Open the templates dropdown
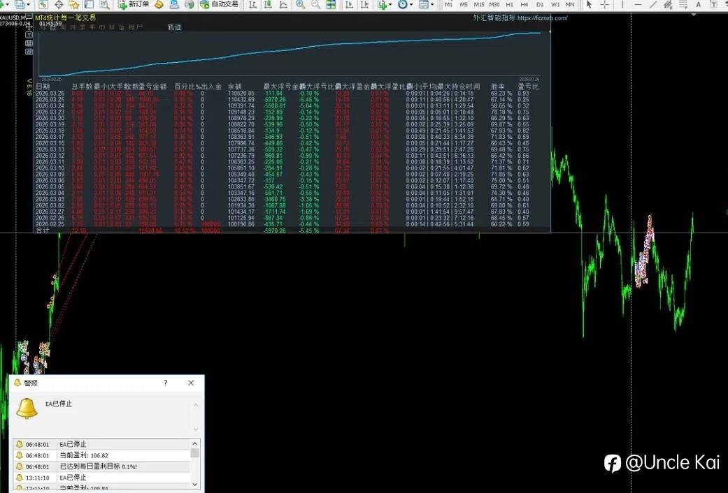This screenshot has height=493, width=728. pos(426,5)
